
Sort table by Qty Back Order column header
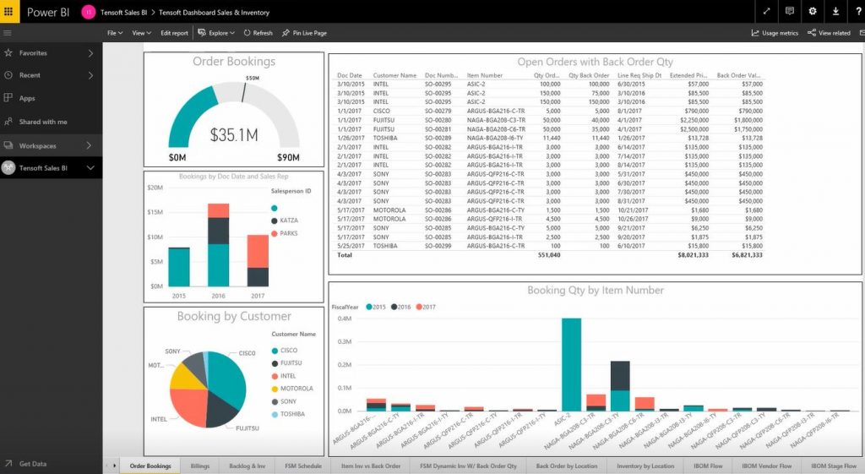589,75
